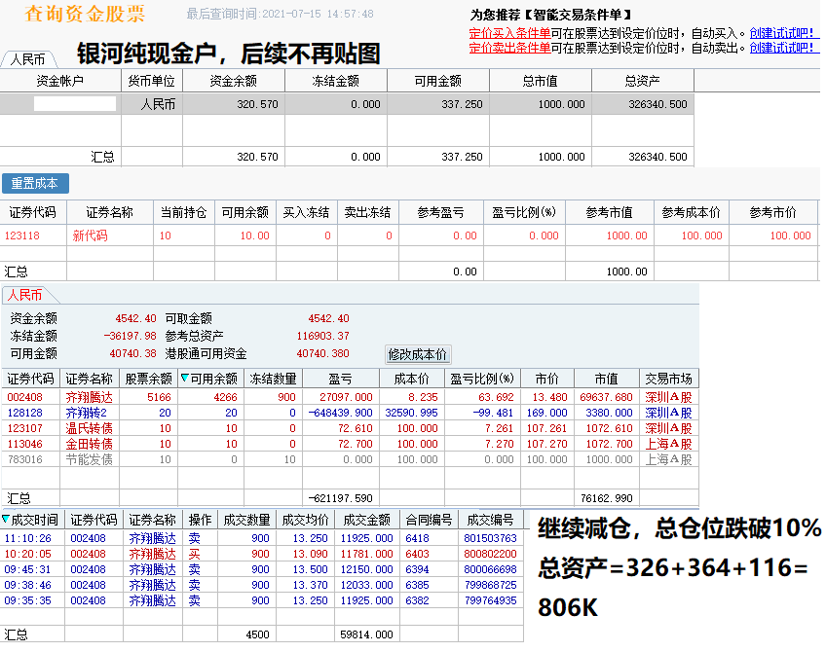Click the total 盈亏 value -621197.590
The image size is (826, 652).
click(340, 498)
